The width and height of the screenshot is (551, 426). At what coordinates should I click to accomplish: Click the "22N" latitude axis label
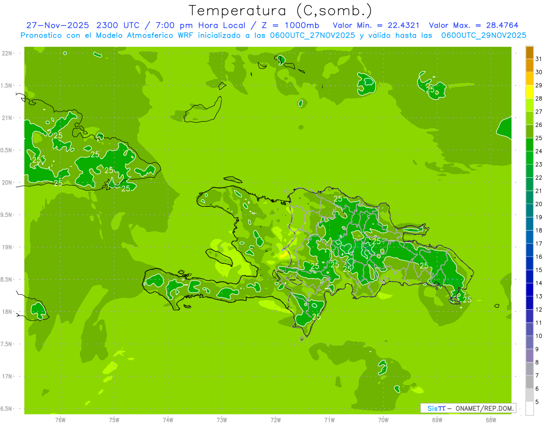7,53
